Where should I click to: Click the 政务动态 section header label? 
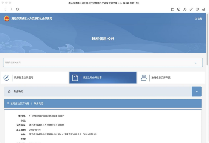point(18,91)
